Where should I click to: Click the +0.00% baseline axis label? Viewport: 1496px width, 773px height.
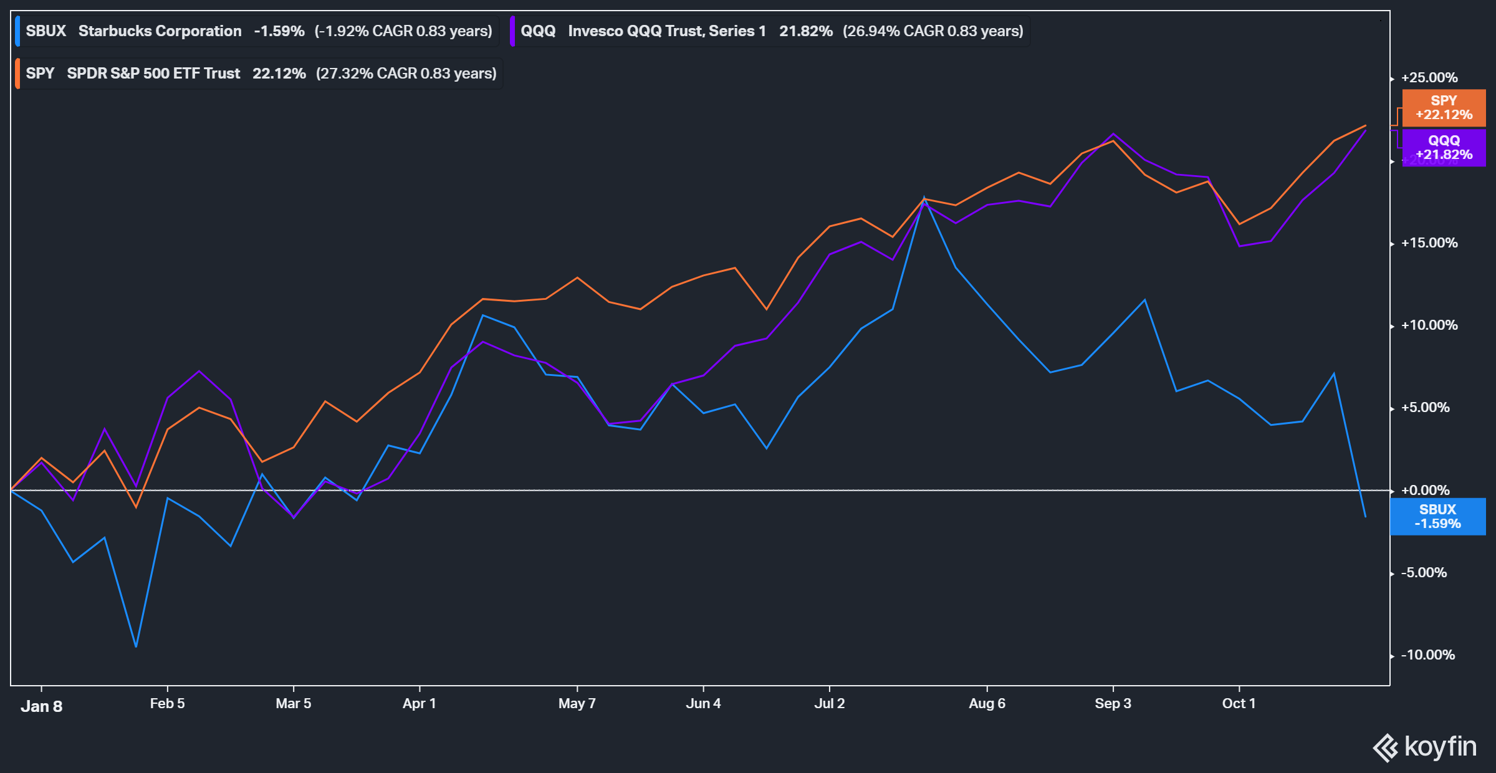click(1425, 491)
